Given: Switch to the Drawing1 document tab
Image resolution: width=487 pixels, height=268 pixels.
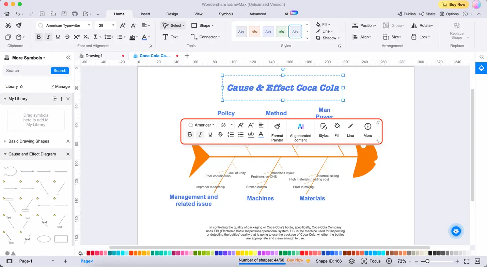Looking at the screenshot, I should 94,56.
